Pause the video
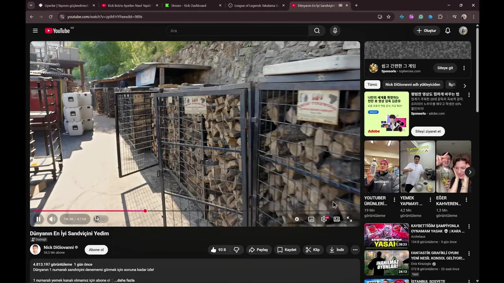Viewport: 504px width, 283px height. pyautogui.click(x=38, y=219)
